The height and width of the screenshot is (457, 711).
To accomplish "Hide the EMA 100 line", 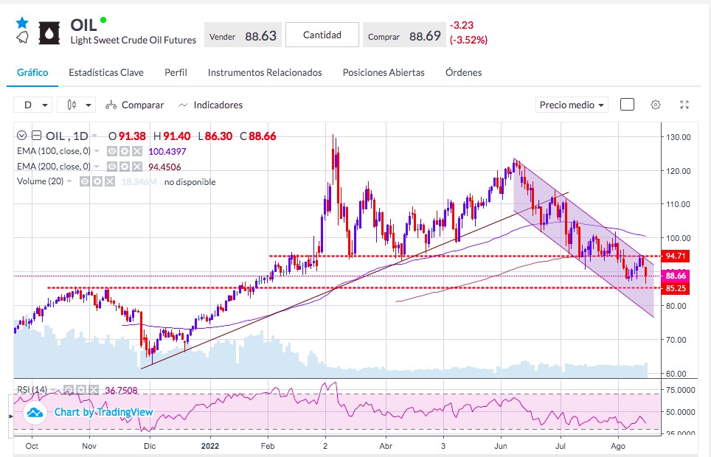I will pyautogui.click(x=112, y=151).
